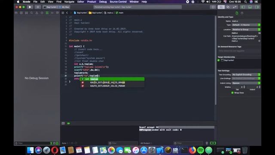Select the int toplam autocomplete suggestion
Image resolution: width=275 pixels, height=155 pixels.
(x=112, y=79)
